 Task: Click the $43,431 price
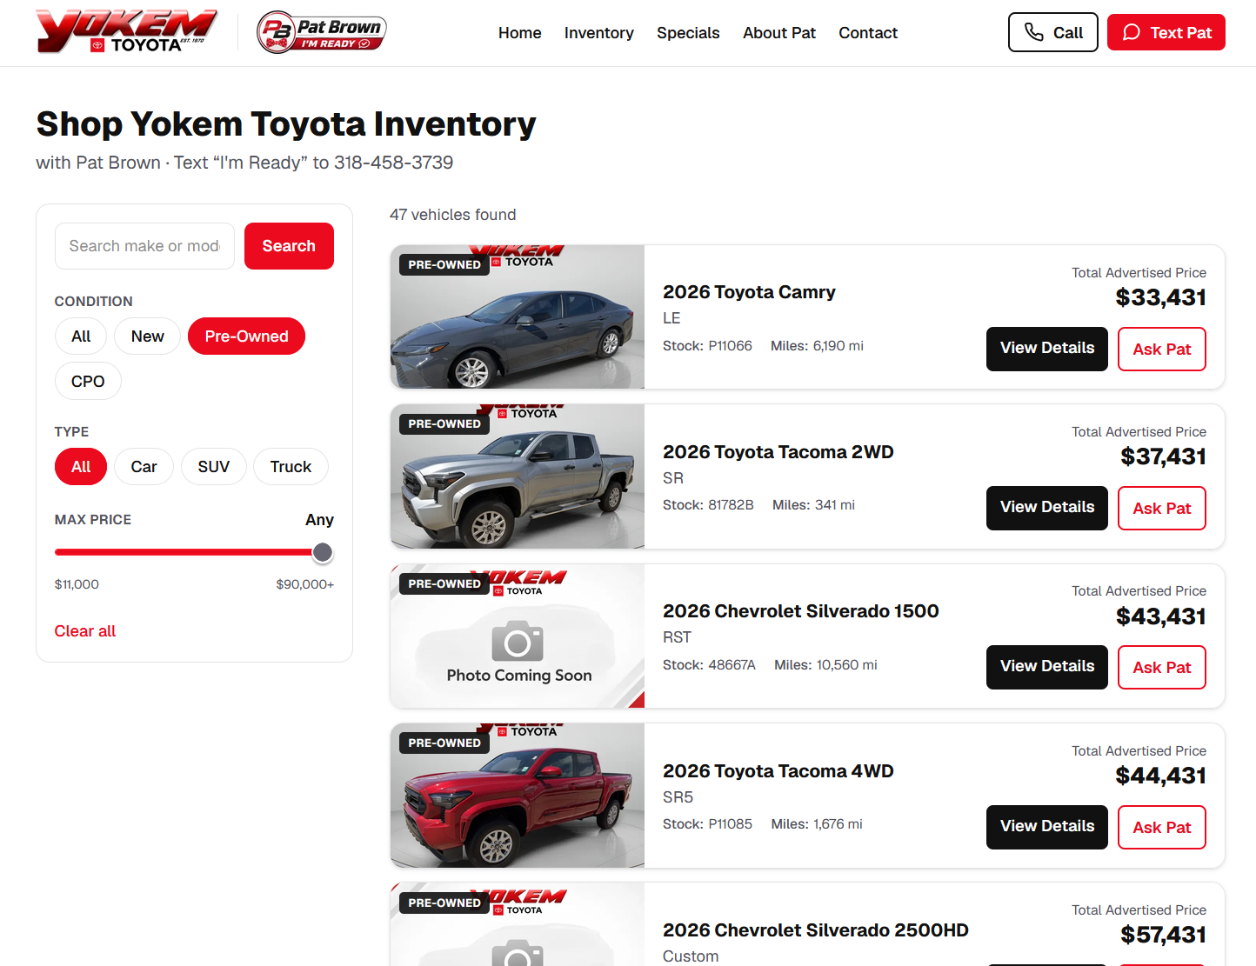tap(1161, 616)
